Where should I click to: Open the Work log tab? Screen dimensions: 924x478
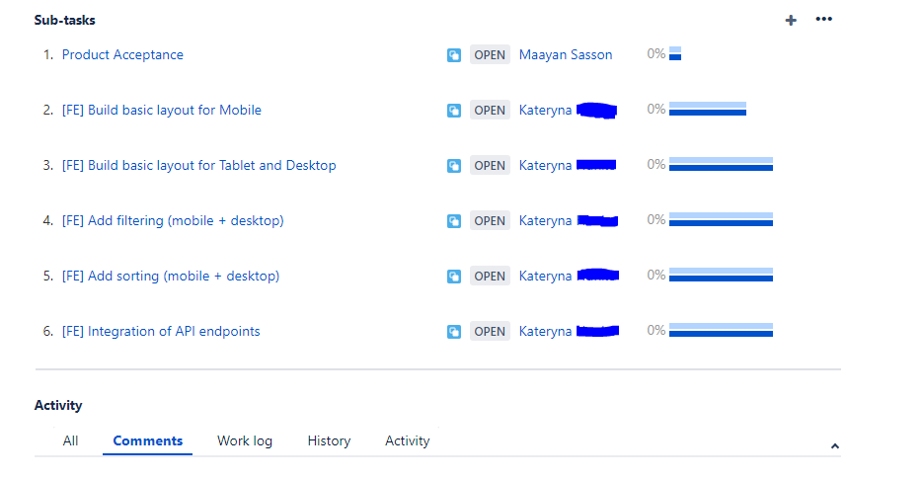[245, 440]
